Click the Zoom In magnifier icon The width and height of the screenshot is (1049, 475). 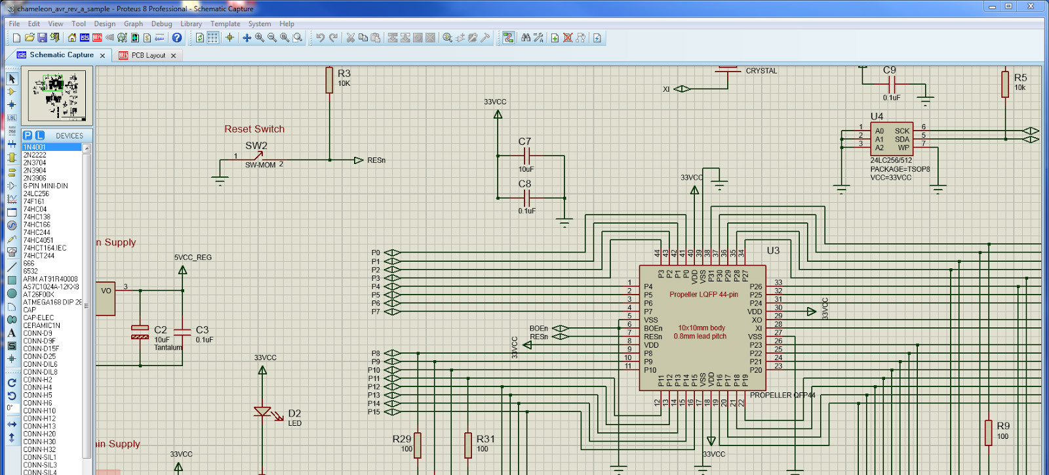coord(260,38)
